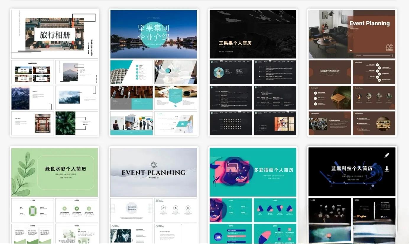Open the 坚果集团企业介绍 template cover
This screenshot has width=409, height=244.
(x=154, y=34)
